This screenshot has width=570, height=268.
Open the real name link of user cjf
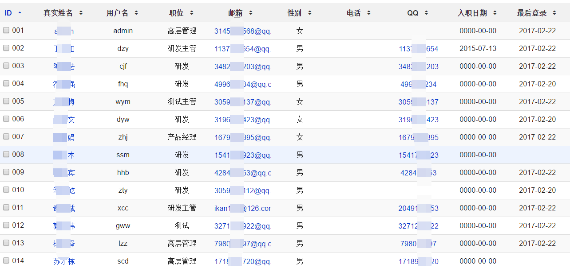[x=64, y=66]
